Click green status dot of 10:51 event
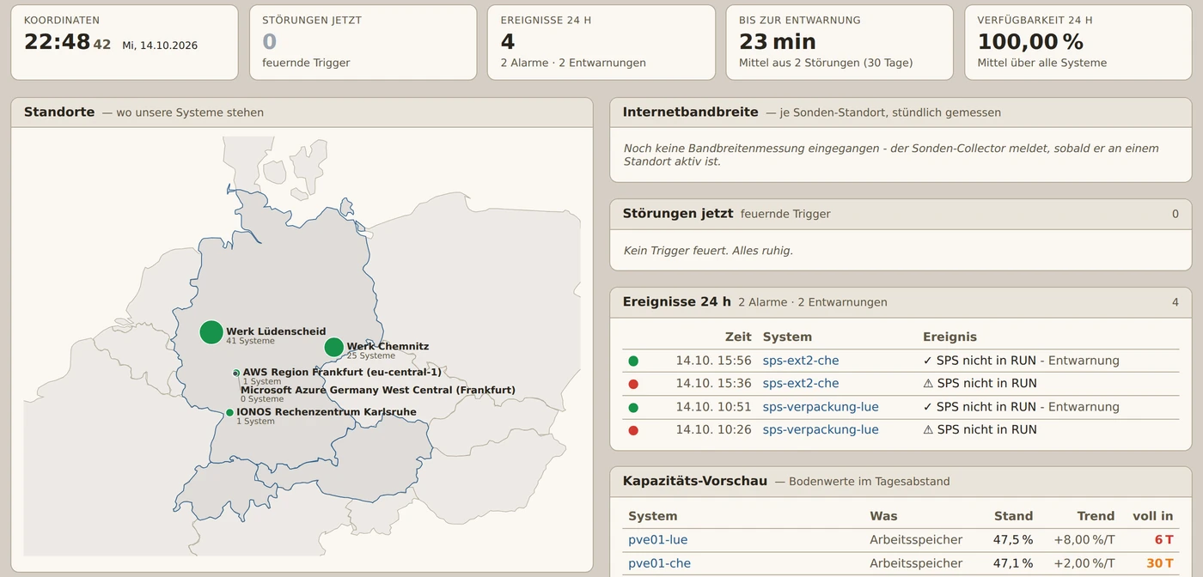 pyautogui.click(x=633, y=408)
